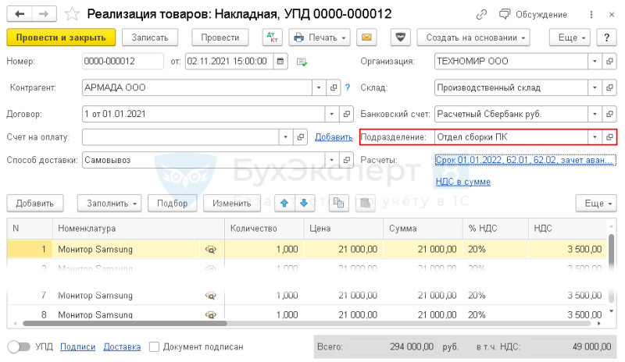Viewport: 625px width, 362px height.
Task: Open the Печать print menu
Action: tap(320, 37)
